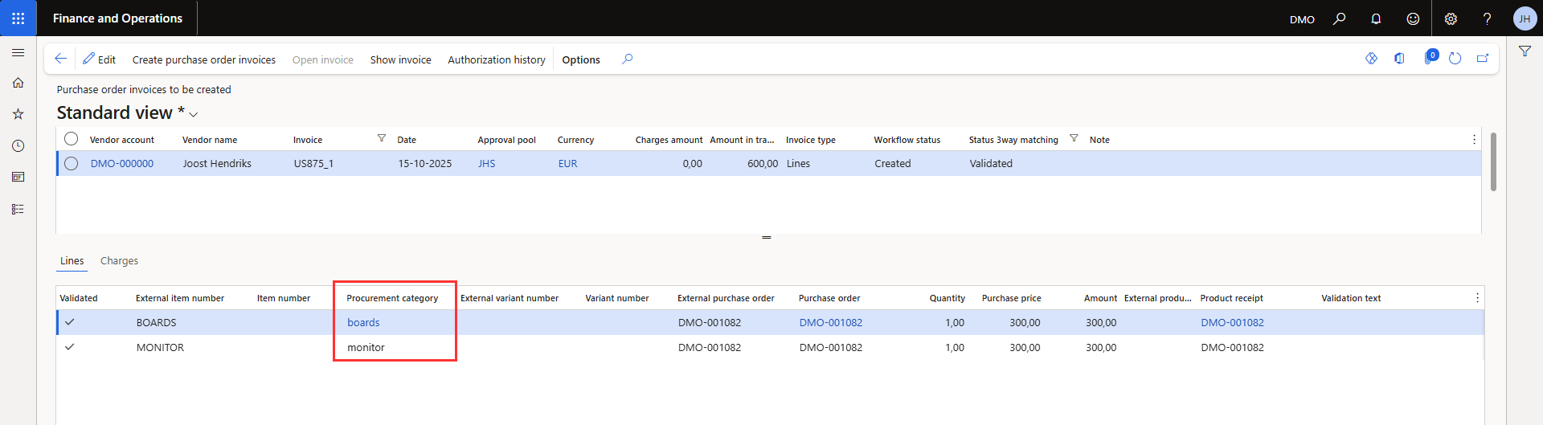Click the Refresh page icon
Viewport: 1543px width, 425px height.
pyautogui.click(x=1455, y=59)
